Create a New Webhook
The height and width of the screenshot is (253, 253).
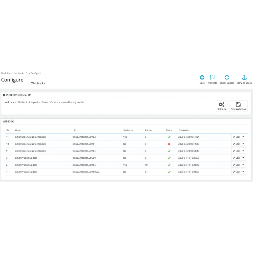click(x=238, y=106)
